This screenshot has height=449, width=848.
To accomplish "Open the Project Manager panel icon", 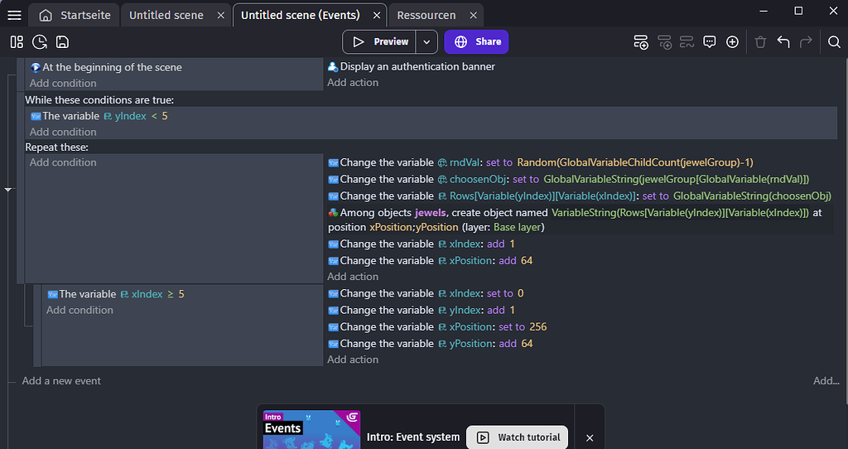I will [17, 42].
